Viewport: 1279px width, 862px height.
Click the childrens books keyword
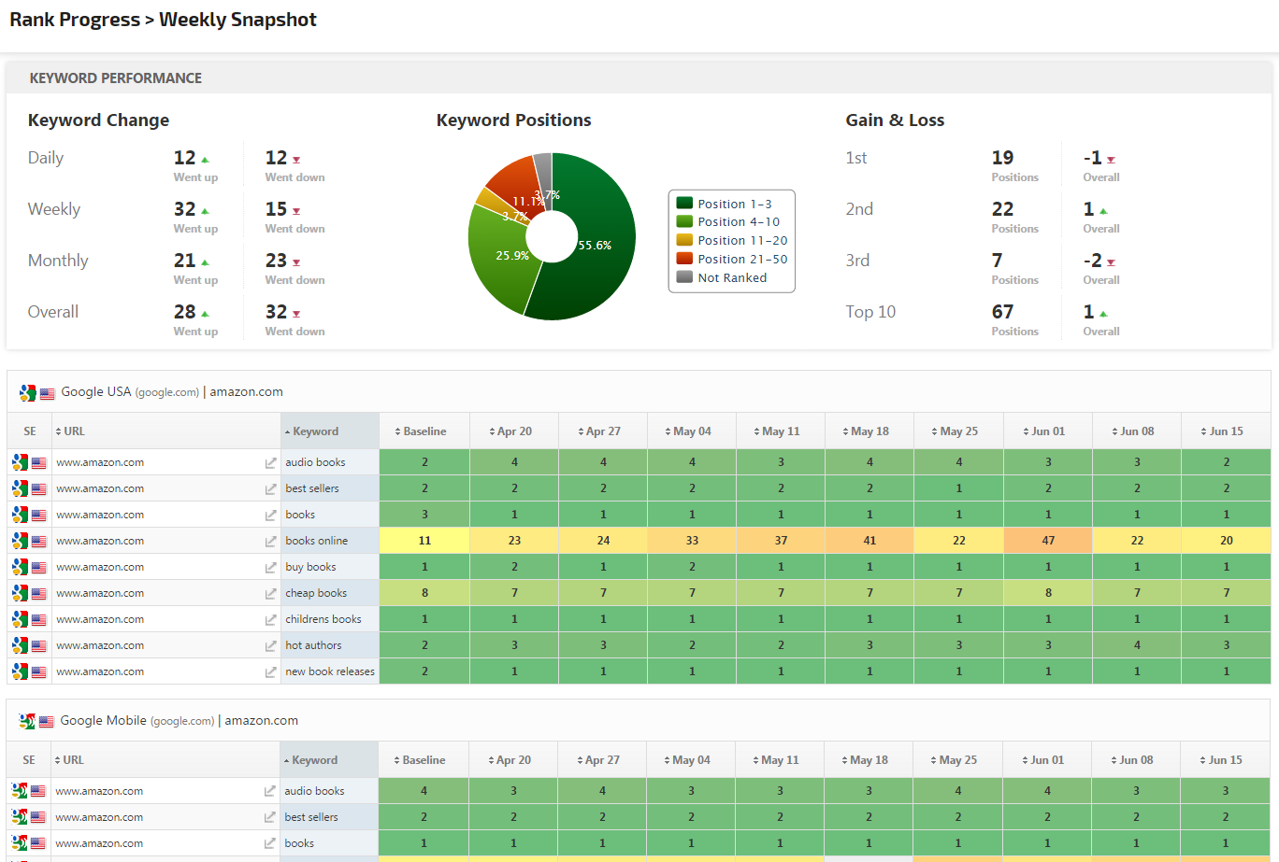coord(323,619)
